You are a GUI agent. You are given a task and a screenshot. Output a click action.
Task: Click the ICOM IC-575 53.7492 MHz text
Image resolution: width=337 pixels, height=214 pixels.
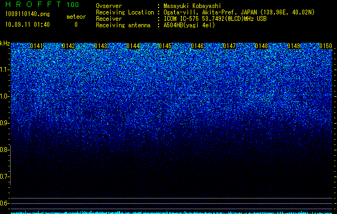click(215, 19)
